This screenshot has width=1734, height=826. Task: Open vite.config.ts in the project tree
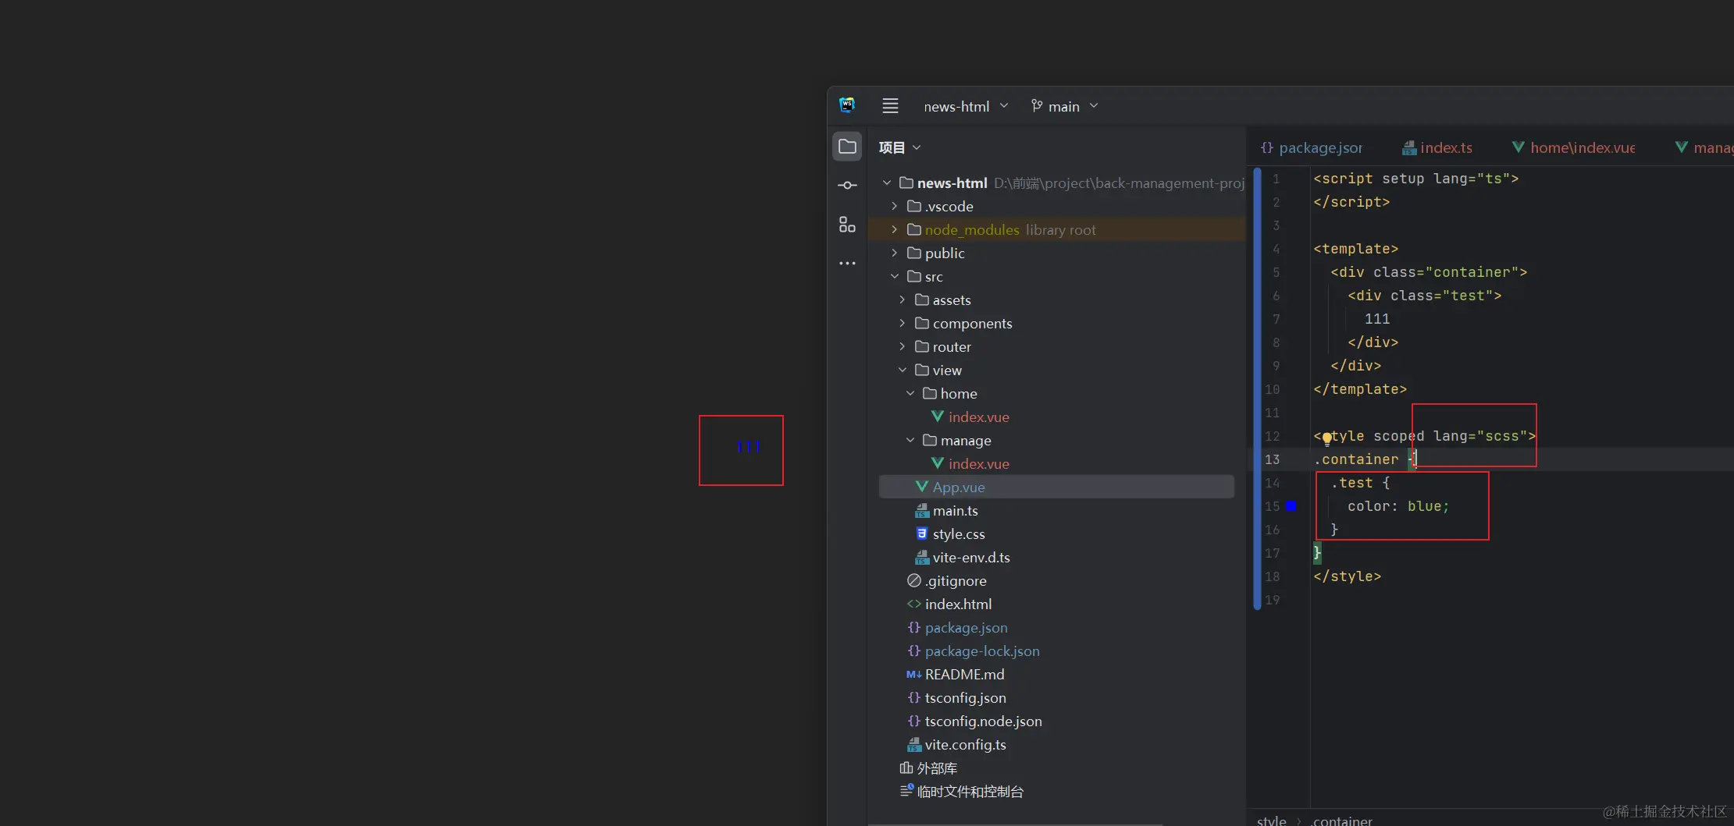coord(956,745)
